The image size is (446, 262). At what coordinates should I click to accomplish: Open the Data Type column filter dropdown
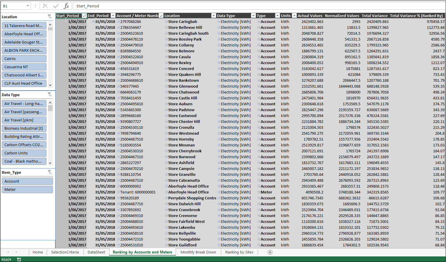pos(253,16)
